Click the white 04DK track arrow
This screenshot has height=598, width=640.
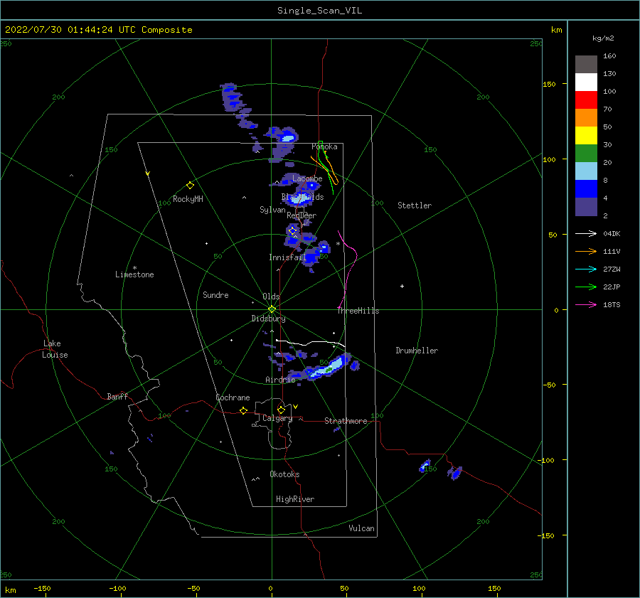click(586, 233)
